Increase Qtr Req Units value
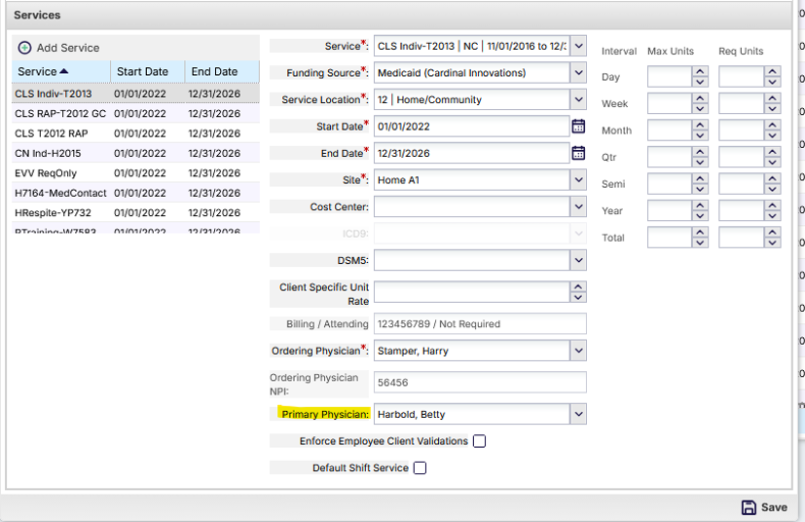Screen dimensions: 805x522 [x=772, y=152]
